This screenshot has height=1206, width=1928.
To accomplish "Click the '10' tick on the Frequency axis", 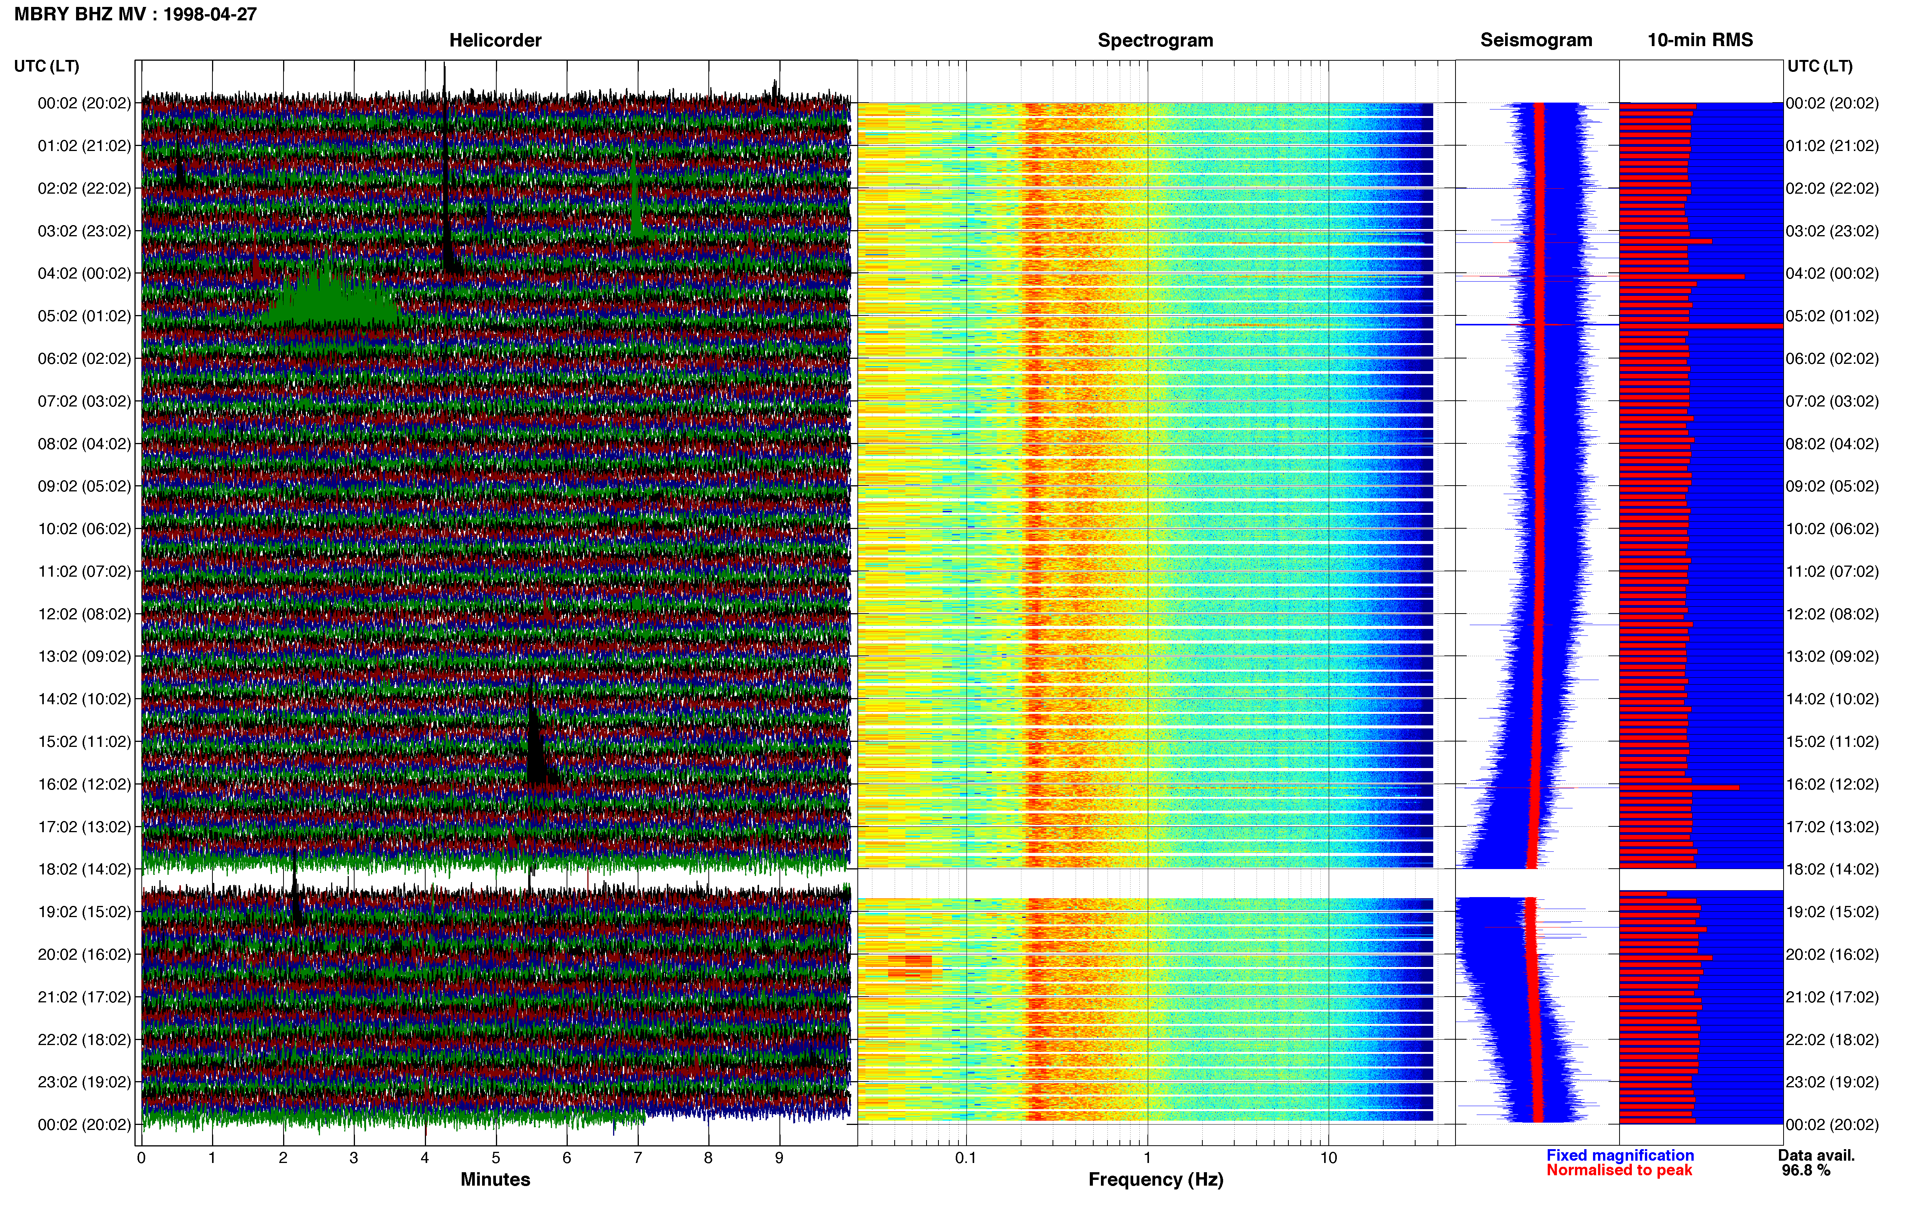I will 1328,1158.
